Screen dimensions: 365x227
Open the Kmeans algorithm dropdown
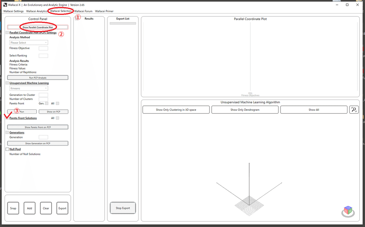(29, 88)
